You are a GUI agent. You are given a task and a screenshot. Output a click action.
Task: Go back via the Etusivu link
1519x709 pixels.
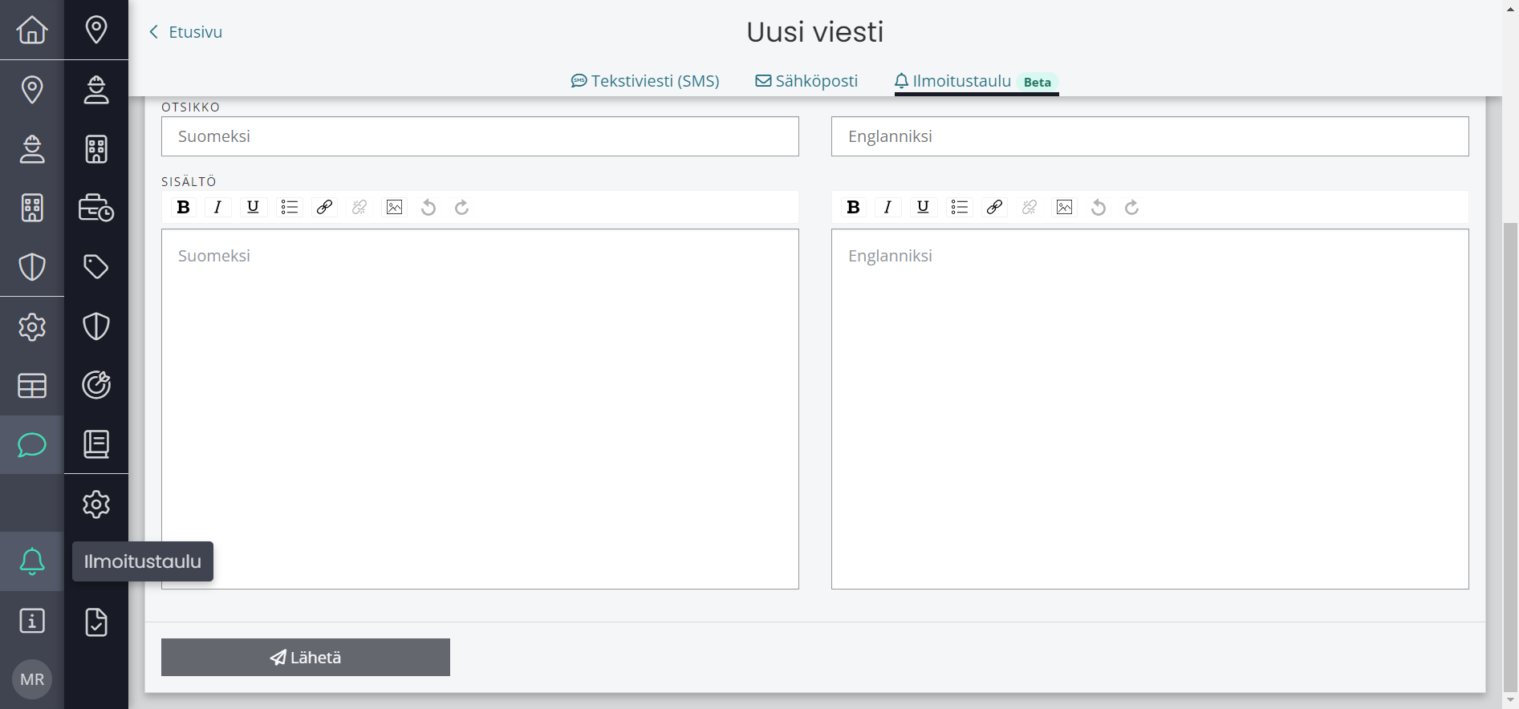pyautogui.click(x=186, y=32)
